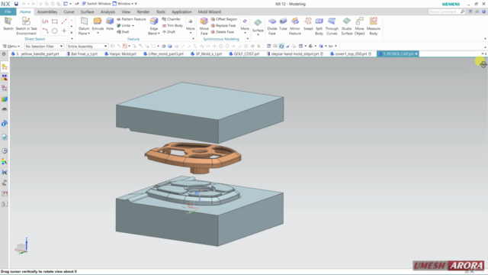Go to the Analysis ribbon tab
This screenshot has width=488, height=275.
108,12
